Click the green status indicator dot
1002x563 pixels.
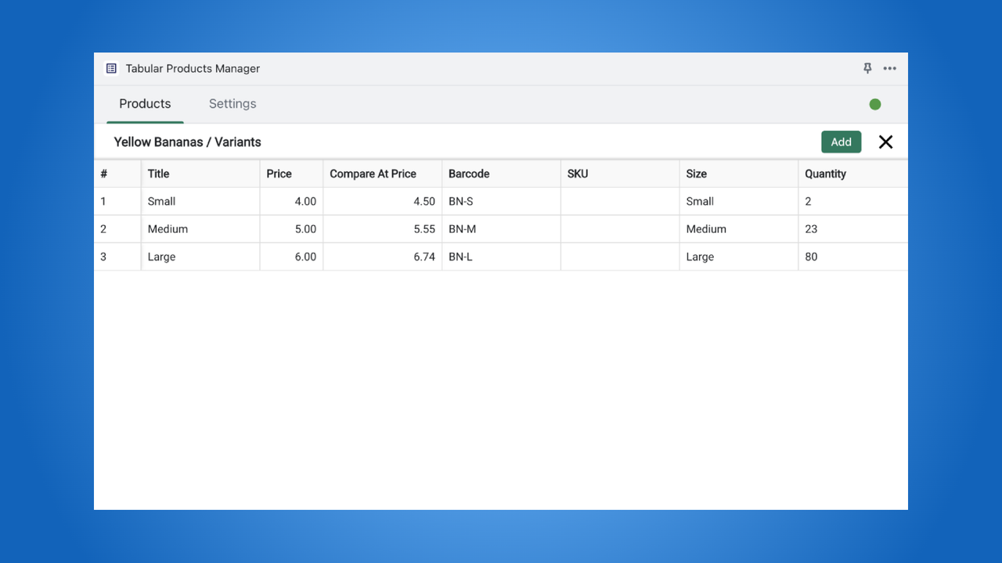[875, 104]
